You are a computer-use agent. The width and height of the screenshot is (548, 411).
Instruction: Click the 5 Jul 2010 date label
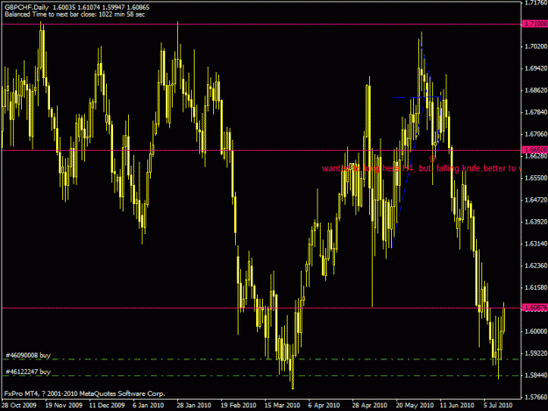click(x=498, y=406)
